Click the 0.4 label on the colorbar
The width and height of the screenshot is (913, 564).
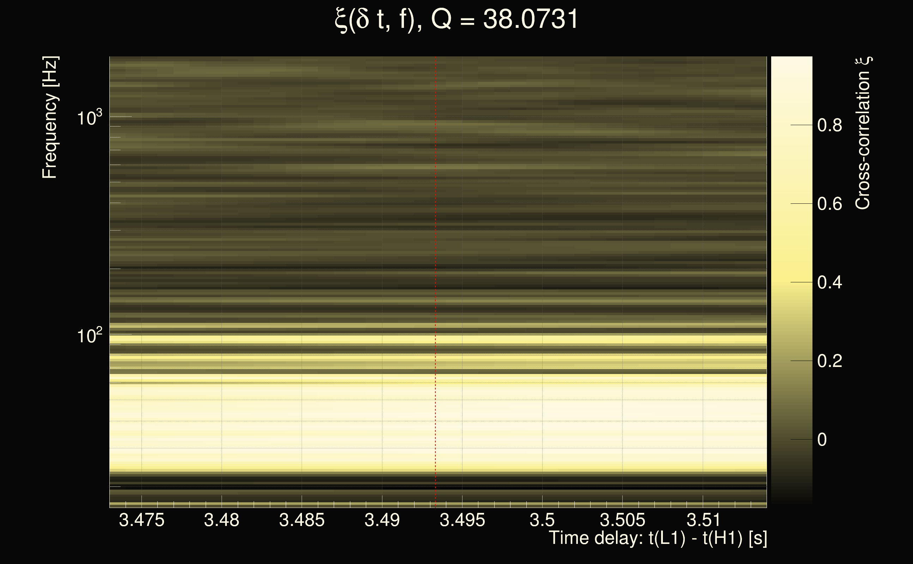pyautogui.click(x=829, y=282)
